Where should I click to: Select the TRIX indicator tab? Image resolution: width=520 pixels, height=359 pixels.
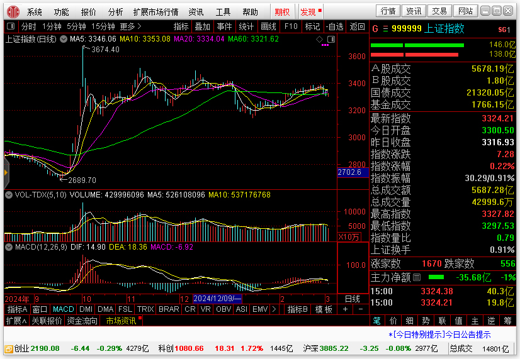tap(145, 309)
